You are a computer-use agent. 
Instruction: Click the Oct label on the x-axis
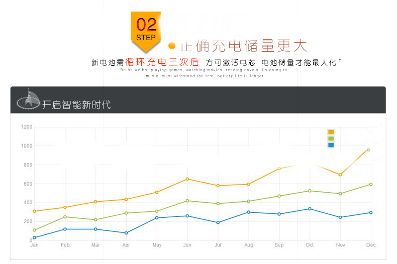pyautogui.click(x=310, y=245)
